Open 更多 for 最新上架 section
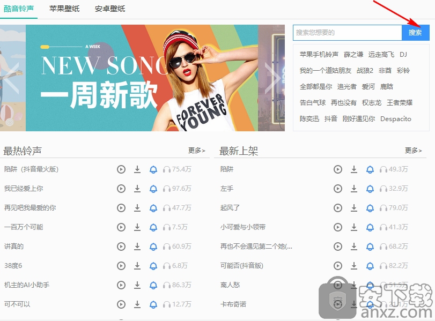The height and width of the screenshot is (321, 435). (412, 151)
